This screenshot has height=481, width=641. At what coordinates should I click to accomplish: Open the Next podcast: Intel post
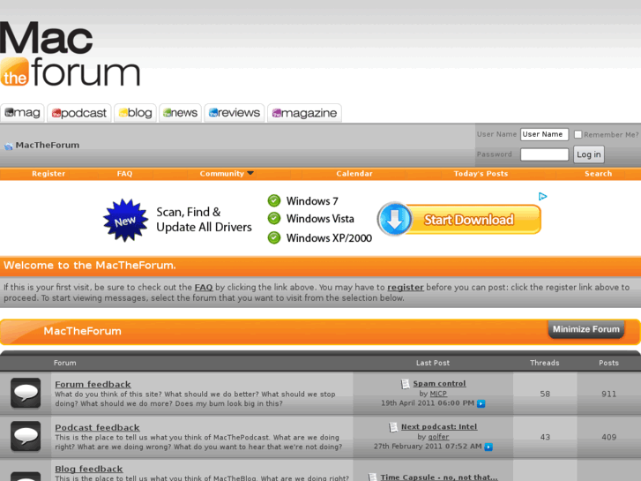point(439,426)
